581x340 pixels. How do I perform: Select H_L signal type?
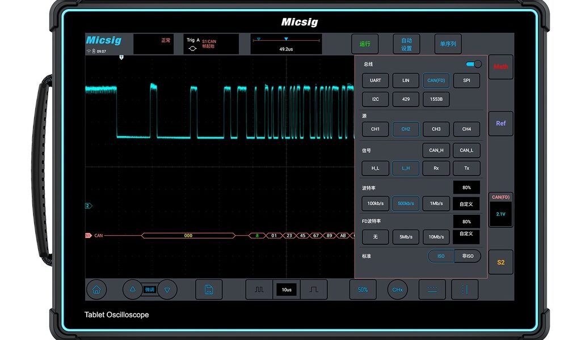(376, 168)
